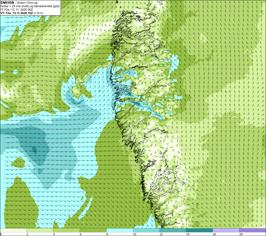Viewport: 266px width, 236px height.
Task: Click the 12–14 m/s teal legend swatch
Action: point(173,230)
